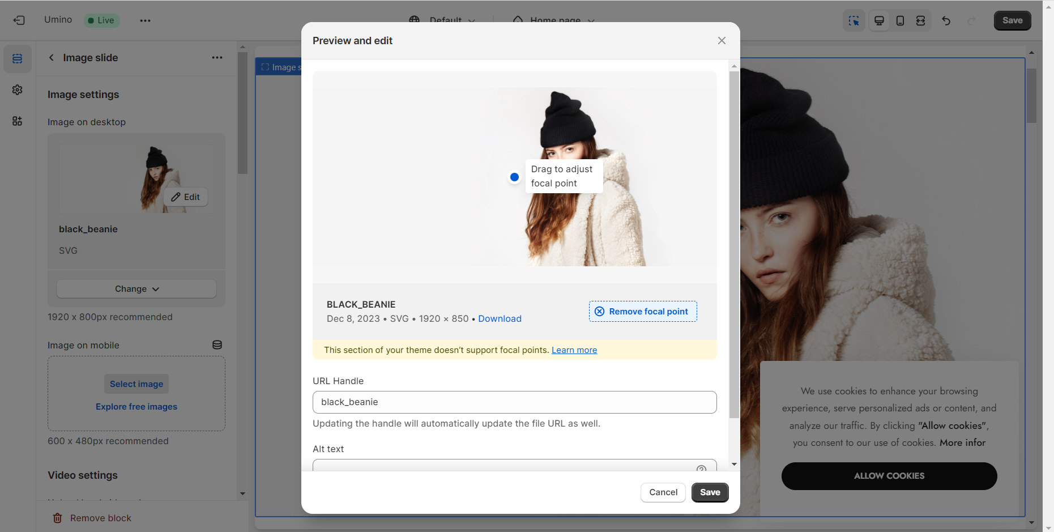Switch to mobile preview view
1054x532 pixels.
pos(900,21)
